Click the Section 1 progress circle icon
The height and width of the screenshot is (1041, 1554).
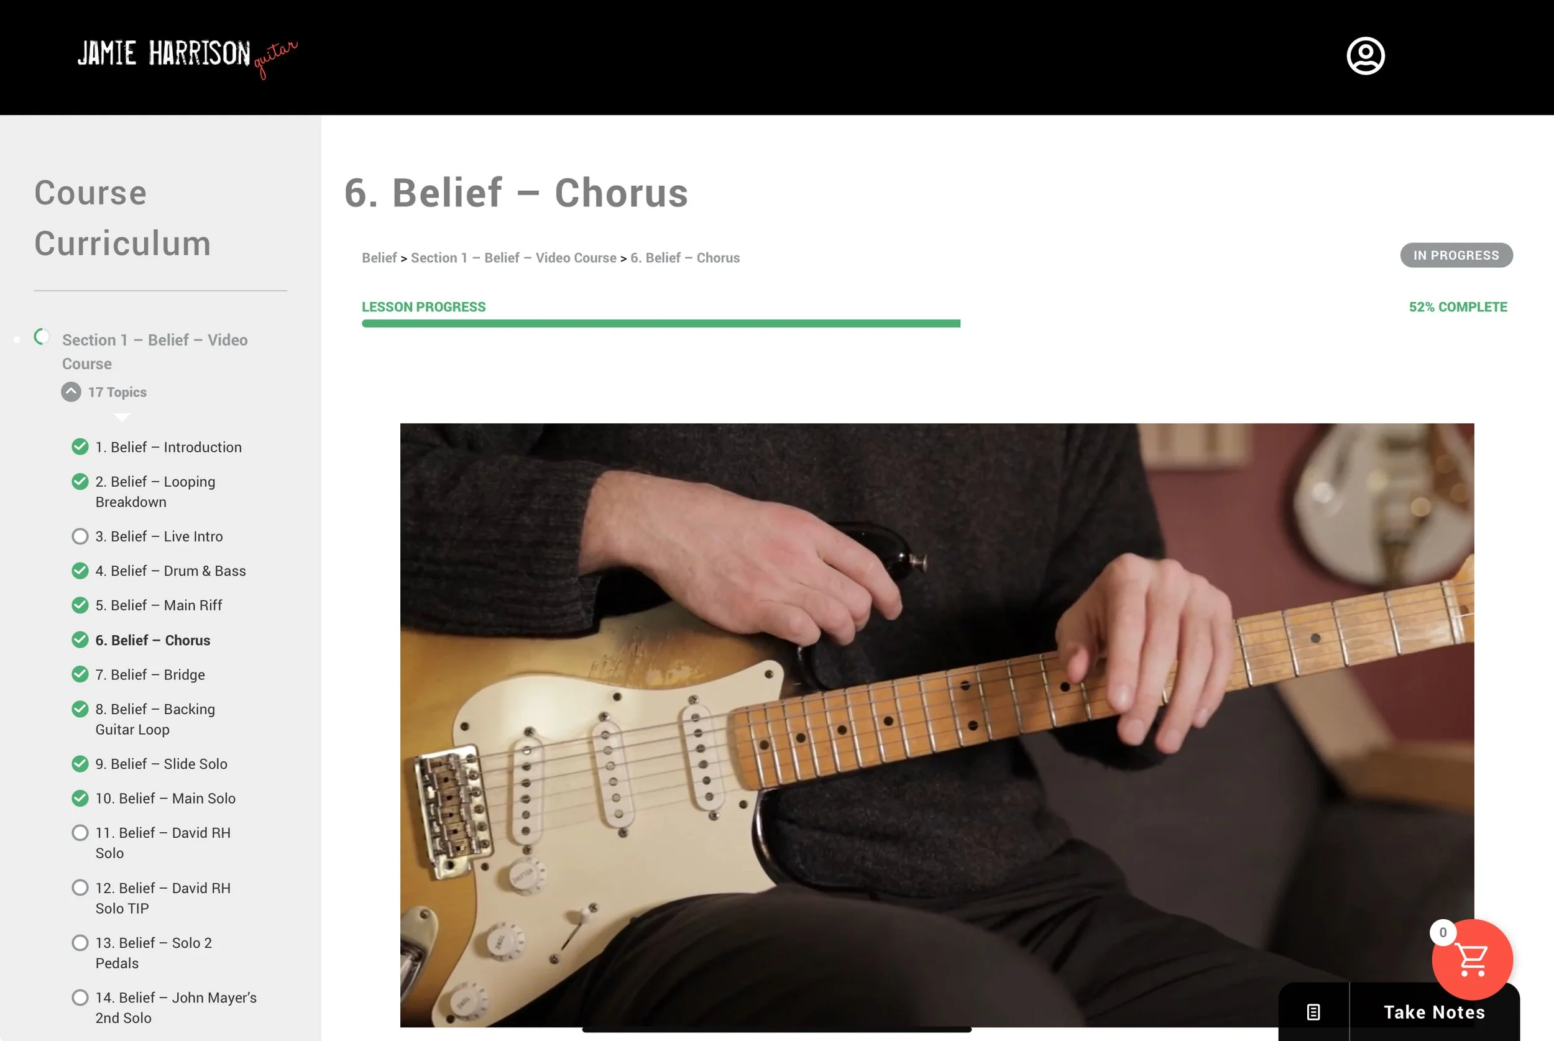(42, 337)
